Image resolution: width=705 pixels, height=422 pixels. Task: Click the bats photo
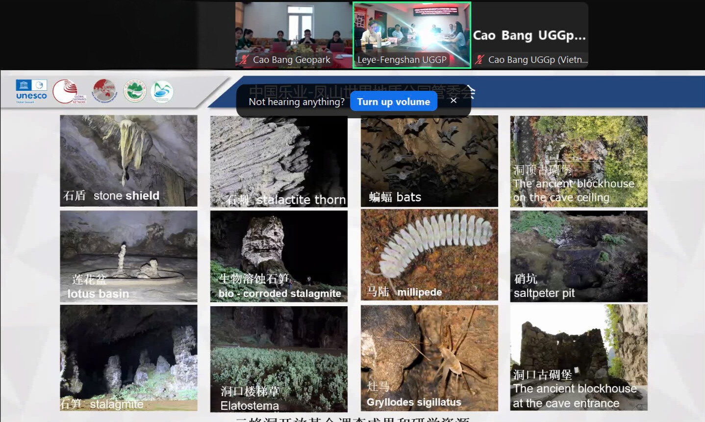pos(429,161)
